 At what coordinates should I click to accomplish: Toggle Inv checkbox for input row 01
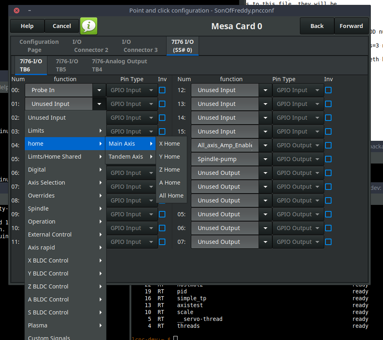click(x=162, y=104)
